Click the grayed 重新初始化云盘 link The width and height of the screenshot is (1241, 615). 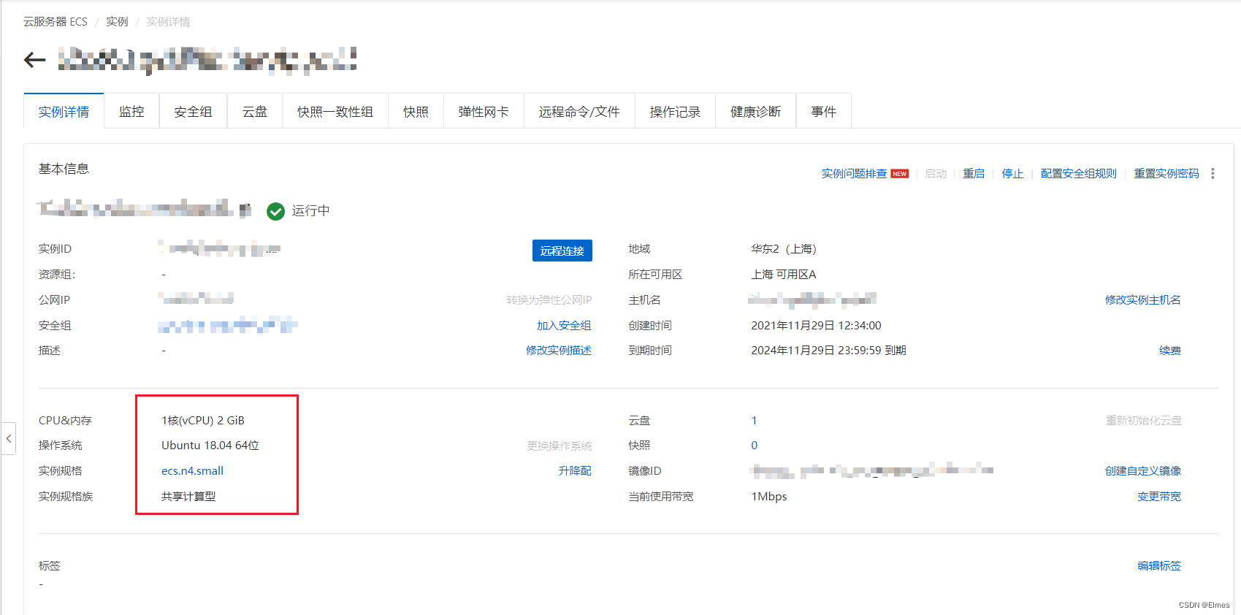click(1143, 421)
